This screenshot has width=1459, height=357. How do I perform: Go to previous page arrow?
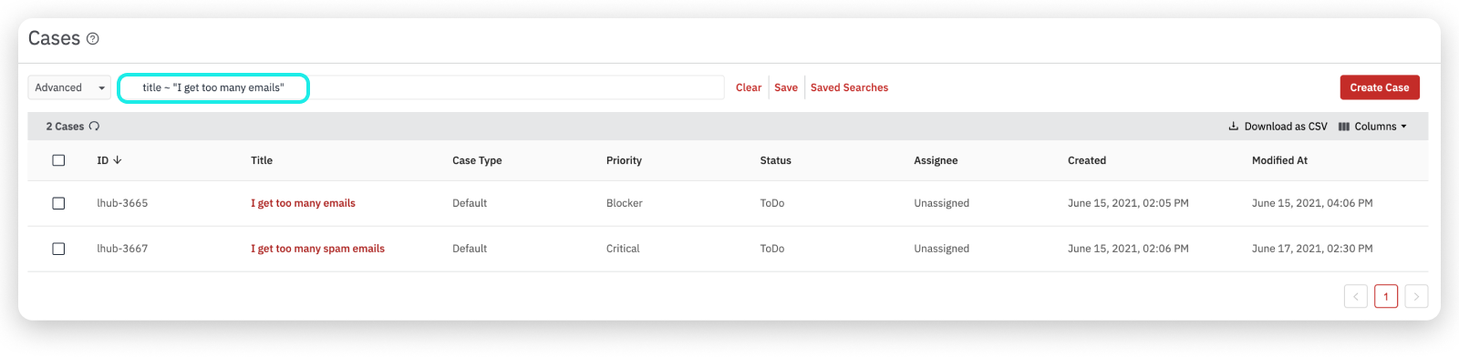tap(1355, 296)
